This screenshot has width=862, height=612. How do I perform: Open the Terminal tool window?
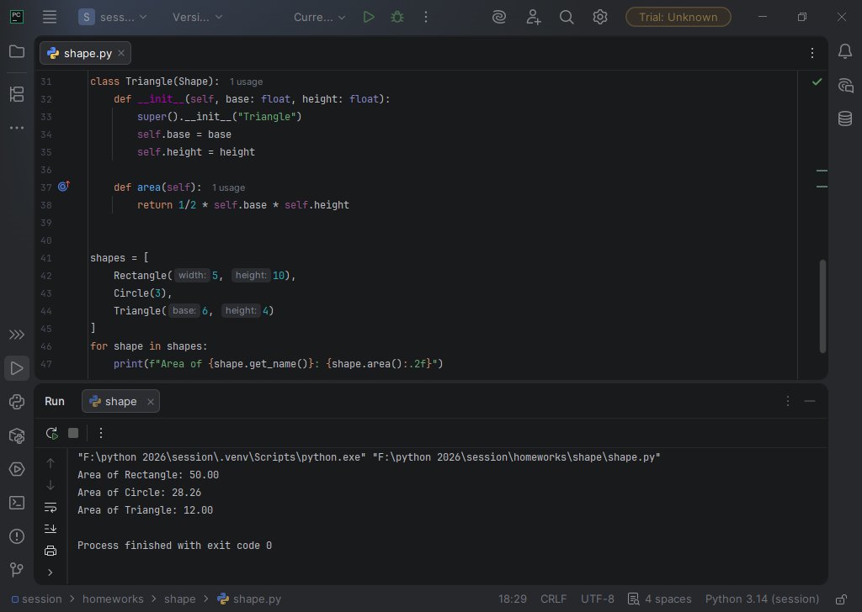tap(17, 503)
